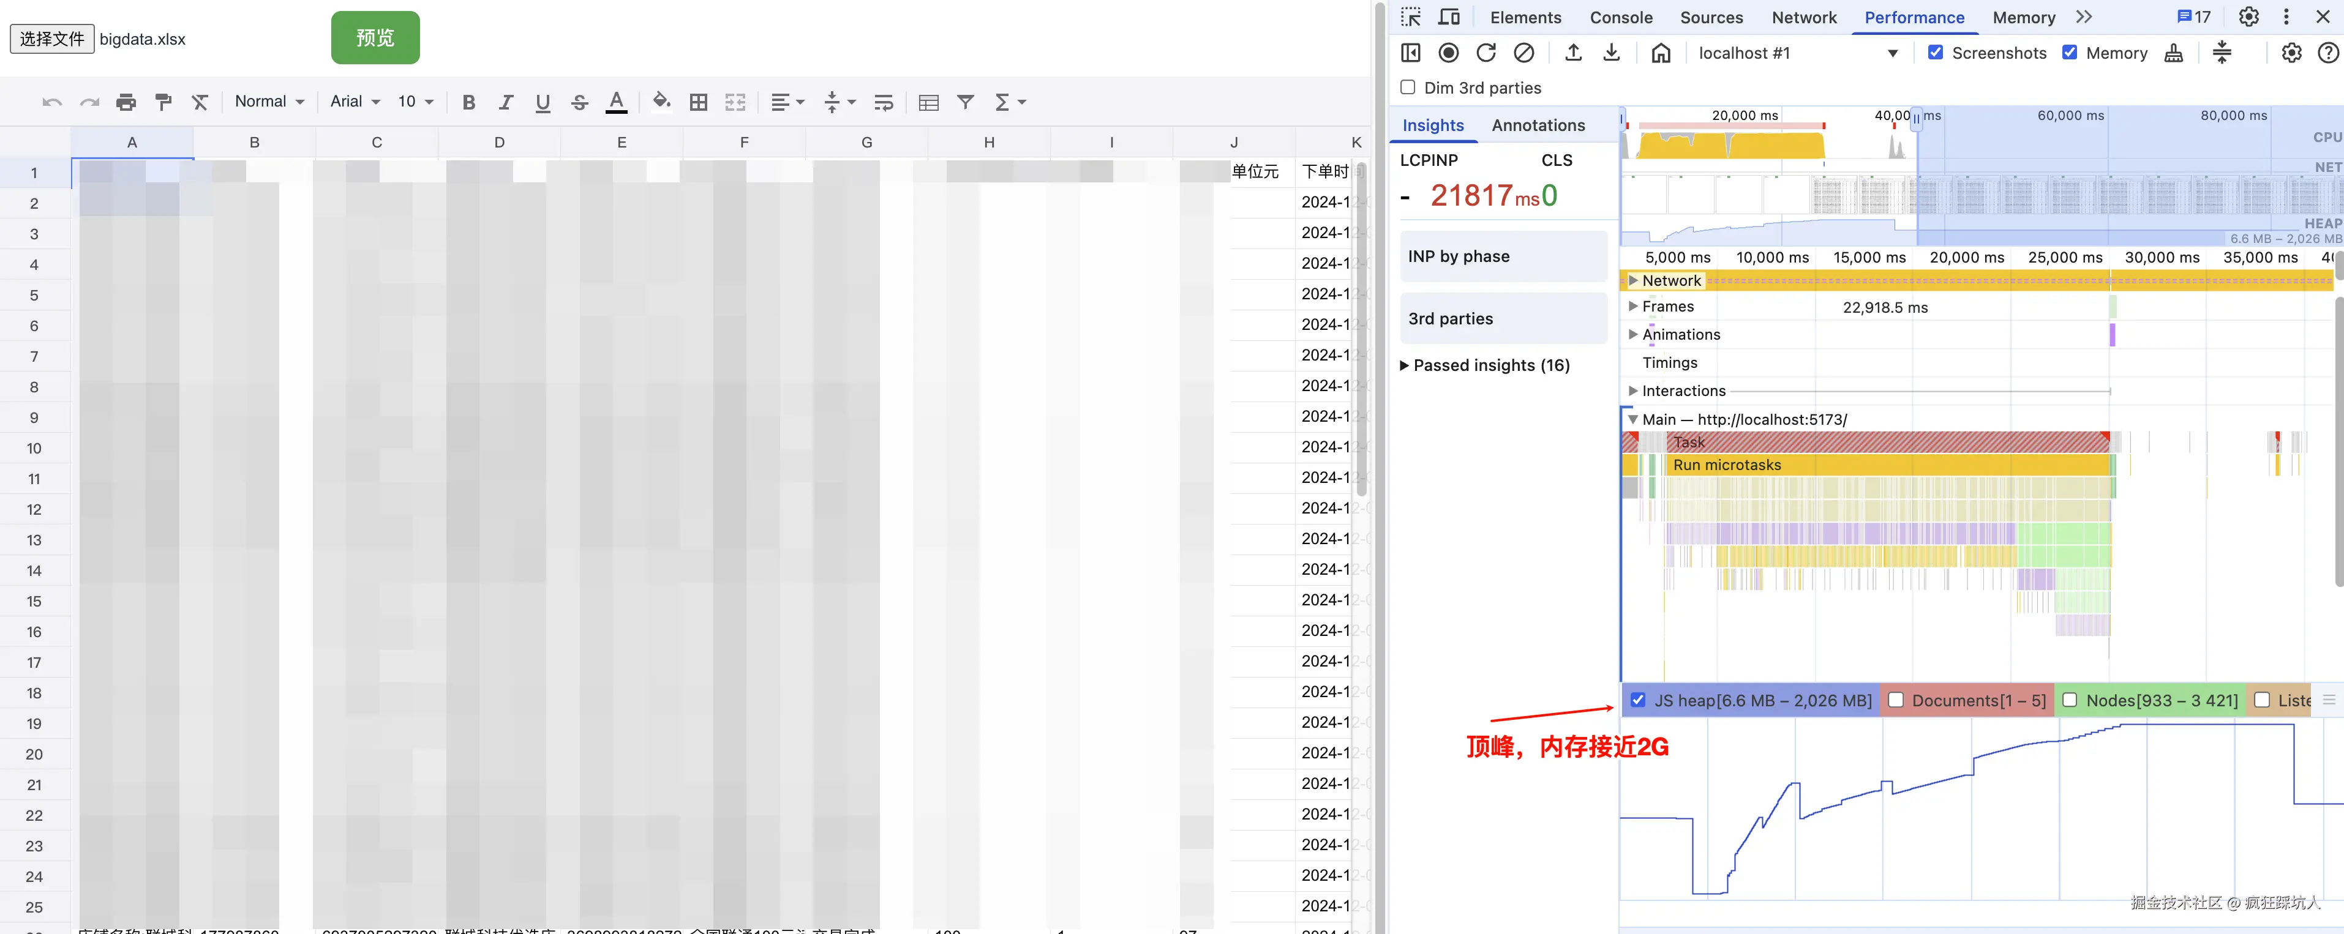Click the green 预览 preview button

point(375,38)
